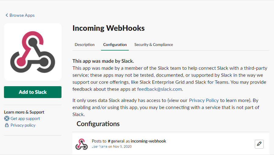The image size is (274, 155).
Task: Click the feedback@slack.com email link
Action: [x=159, y=89]
